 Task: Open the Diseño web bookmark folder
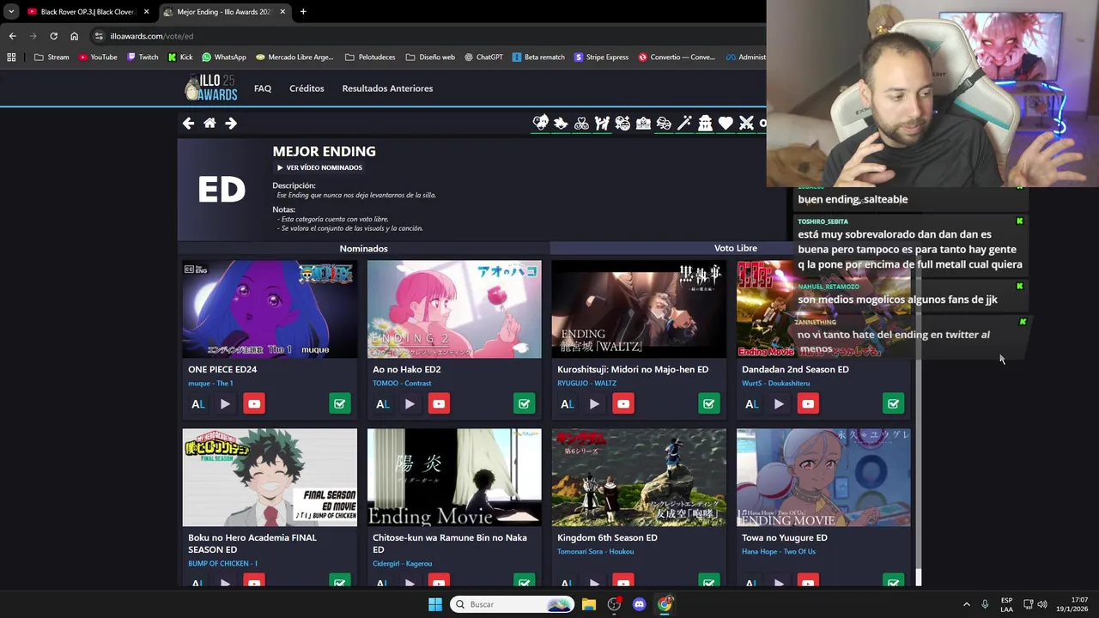point(430,58)
